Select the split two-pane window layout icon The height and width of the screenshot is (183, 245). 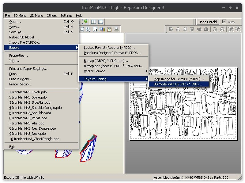point(94,22)
